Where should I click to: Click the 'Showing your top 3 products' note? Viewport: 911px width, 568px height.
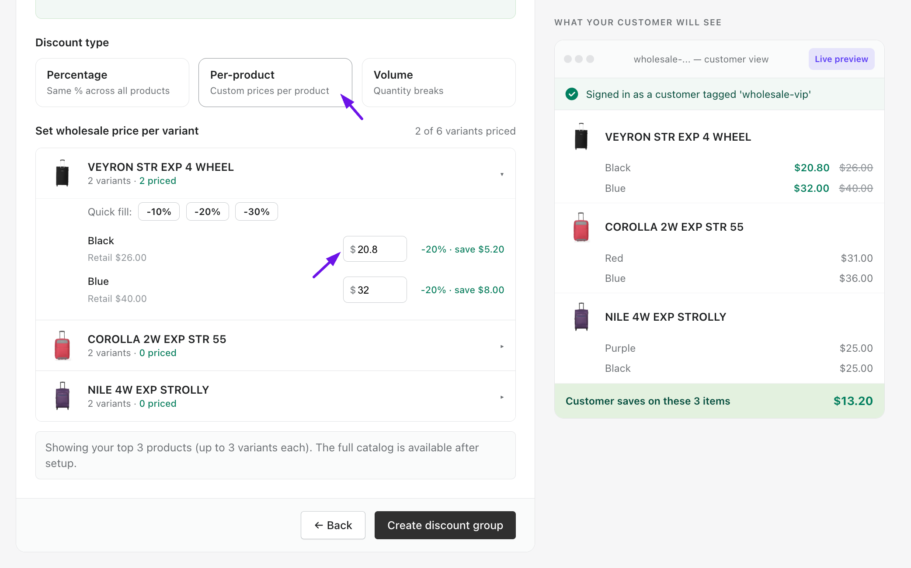point(275,455)
